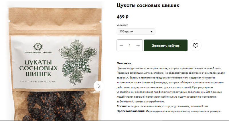
Task: Click the Правильные травы logo on package
Action: click(x=38, y=48)
